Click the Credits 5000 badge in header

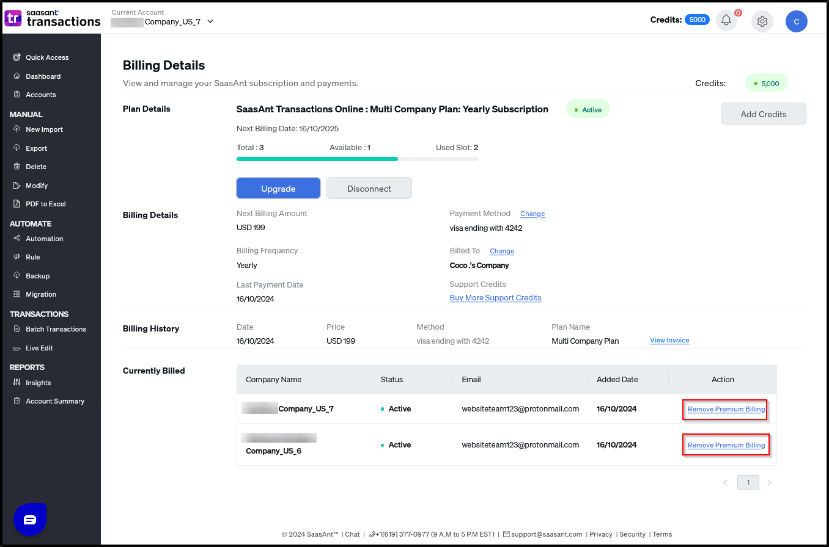[x=697, y=20]
